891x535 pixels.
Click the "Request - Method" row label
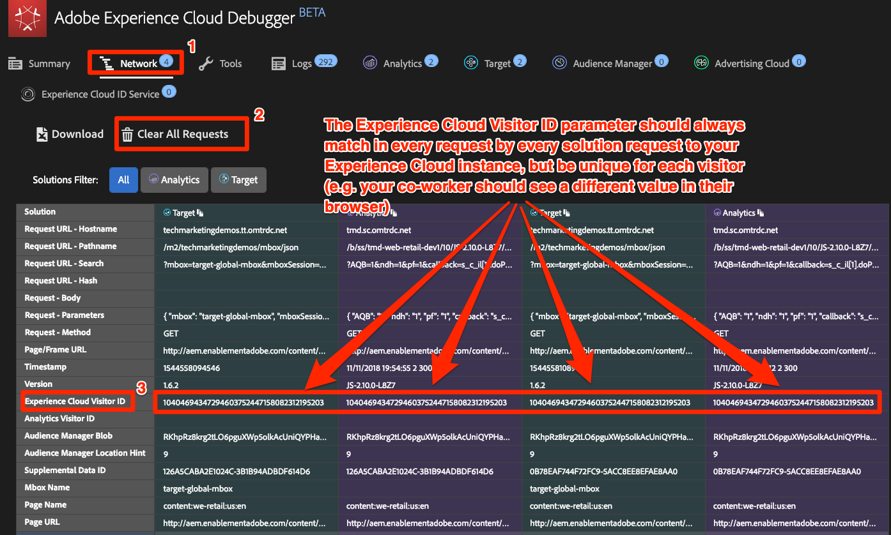click(58, 333)
